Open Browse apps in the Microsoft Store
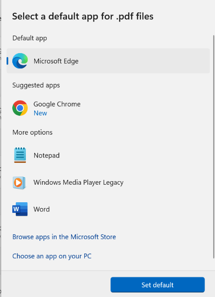The height and width of the screenshot is (297, 215). click(64, 237)
